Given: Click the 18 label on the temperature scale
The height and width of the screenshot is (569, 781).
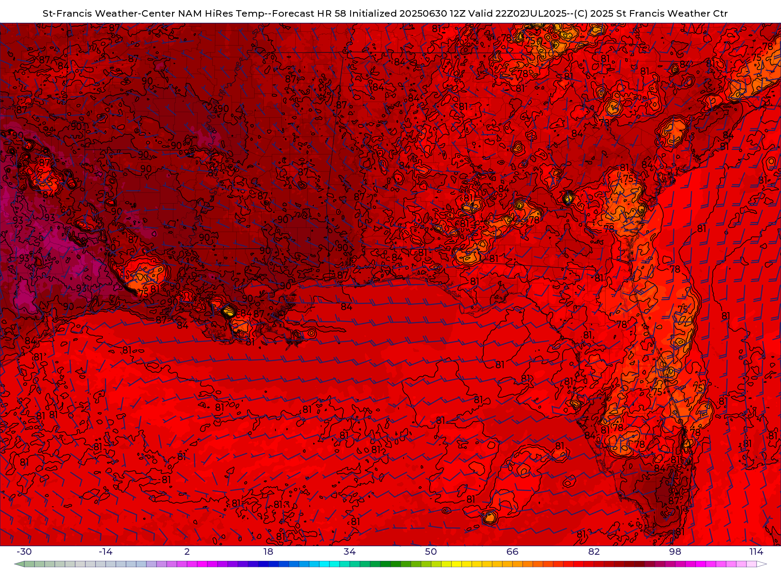Looking at the screenshot, I should (x=268, y=552).
